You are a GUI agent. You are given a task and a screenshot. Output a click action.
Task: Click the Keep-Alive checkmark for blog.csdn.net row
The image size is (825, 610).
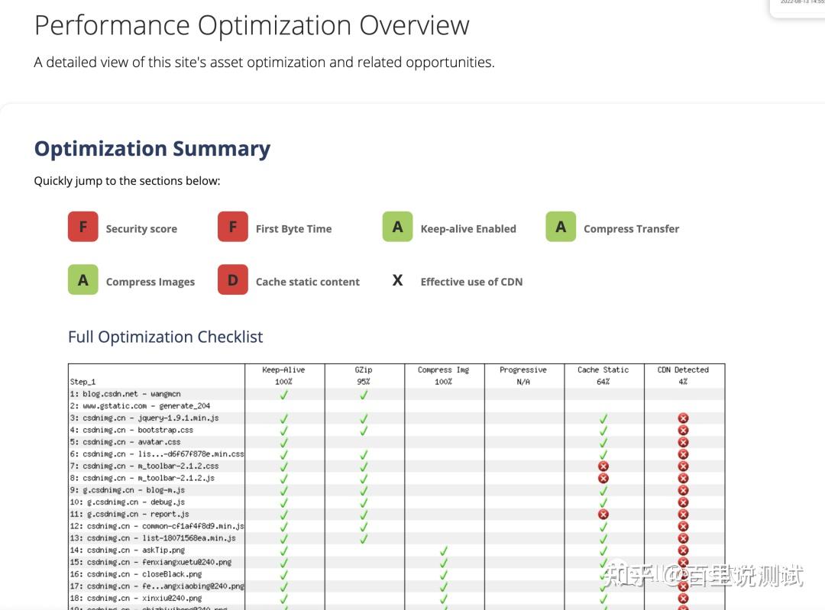coord(283,395)
